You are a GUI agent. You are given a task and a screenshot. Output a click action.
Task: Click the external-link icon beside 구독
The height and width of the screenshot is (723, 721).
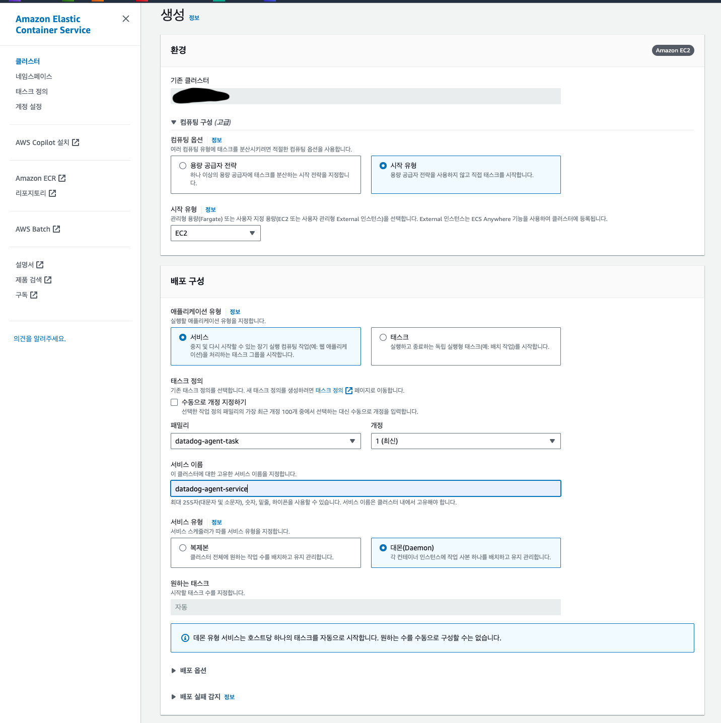34,295
